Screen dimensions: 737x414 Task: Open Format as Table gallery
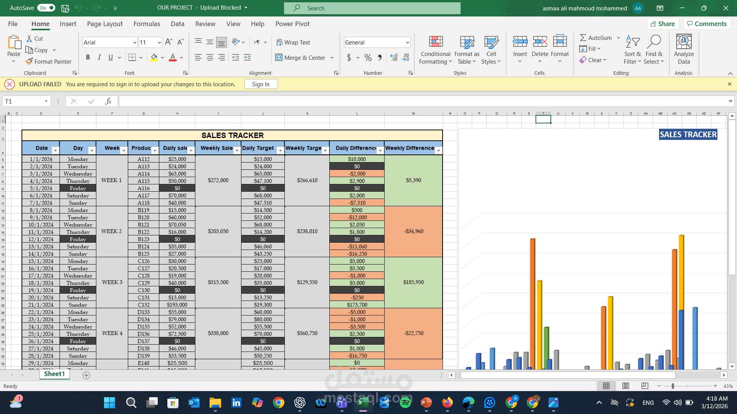[467, 50]
